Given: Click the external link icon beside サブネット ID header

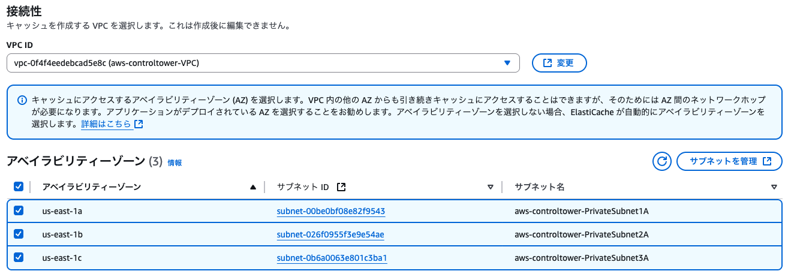Looking at the screenshot, I should point(341,187).
